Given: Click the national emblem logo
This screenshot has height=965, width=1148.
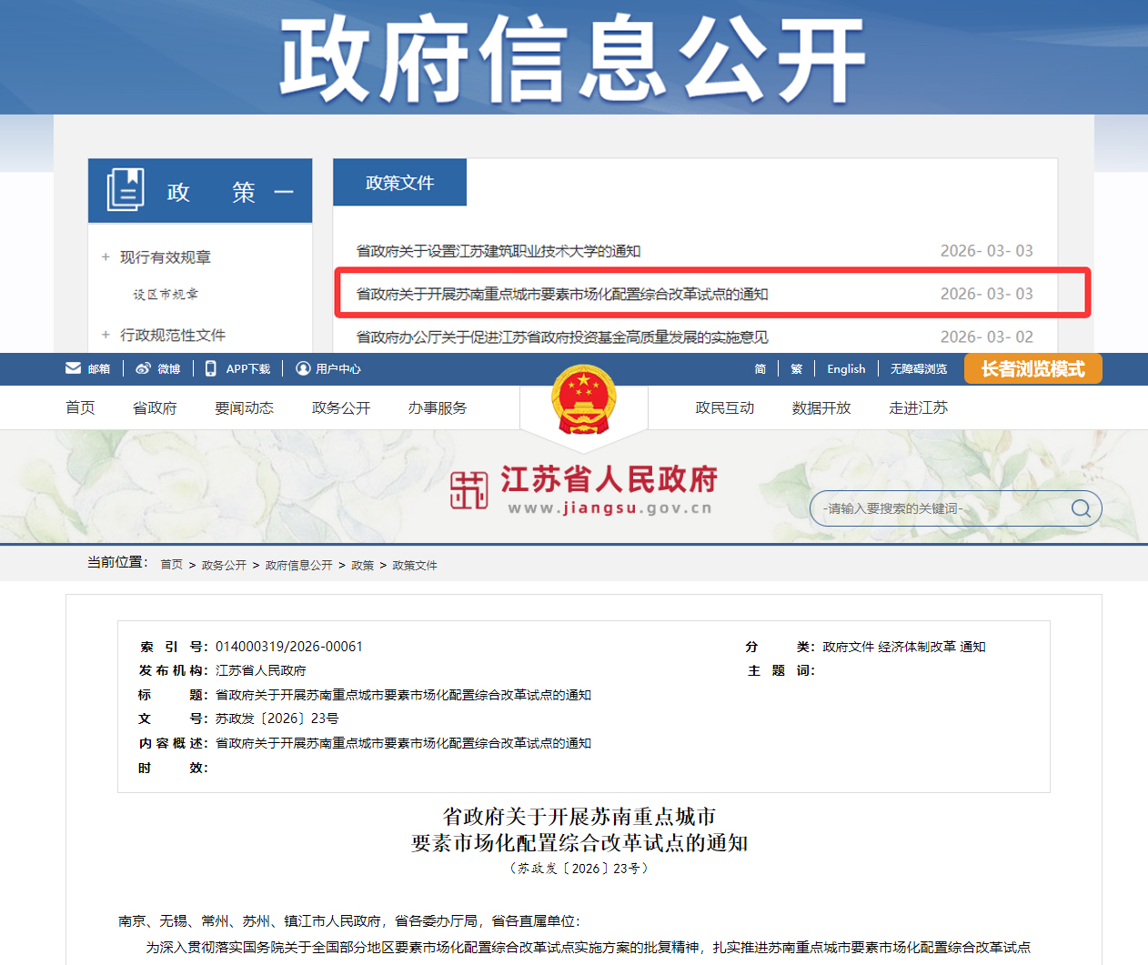Looking at the screenshot, I should click(583, 400).
